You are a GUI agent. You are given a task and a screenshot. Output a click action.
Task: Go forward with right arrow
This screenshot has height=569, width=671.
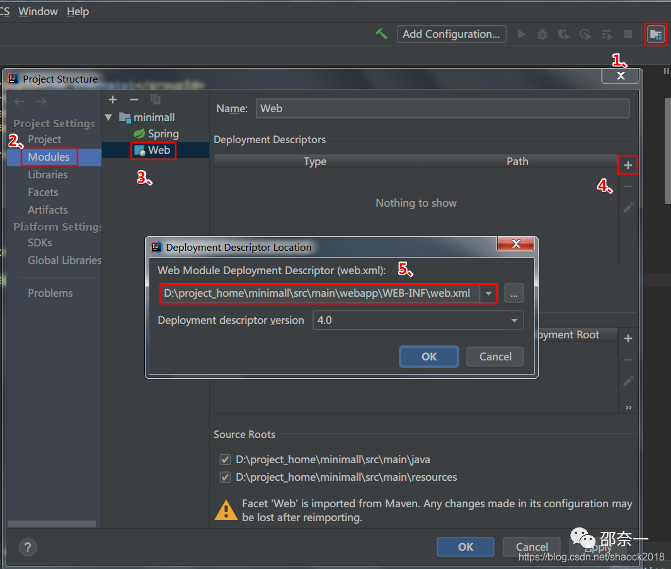pyautogui.click(x=41, y=101)
